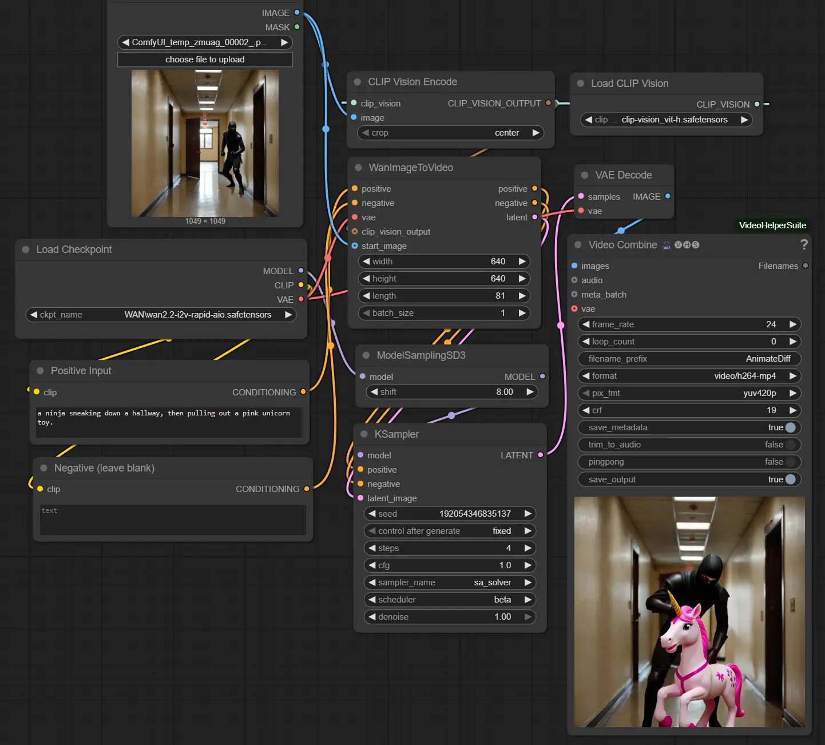Toggle save_metadata switch in Video Combine
Image resolution: width=825 pixels, height=745 pixels.
click(790, 427)
